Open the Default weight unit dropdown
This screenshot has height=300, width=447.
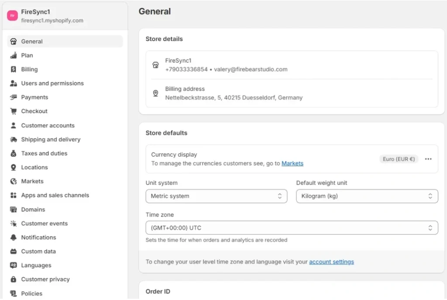(367, 196)
